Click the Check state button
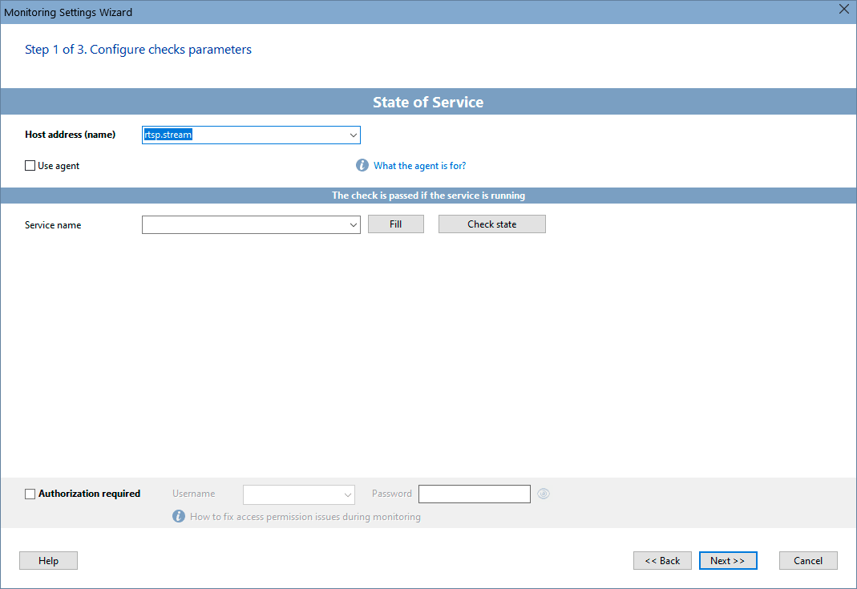 pyautogui.click(x=491, y=224)
